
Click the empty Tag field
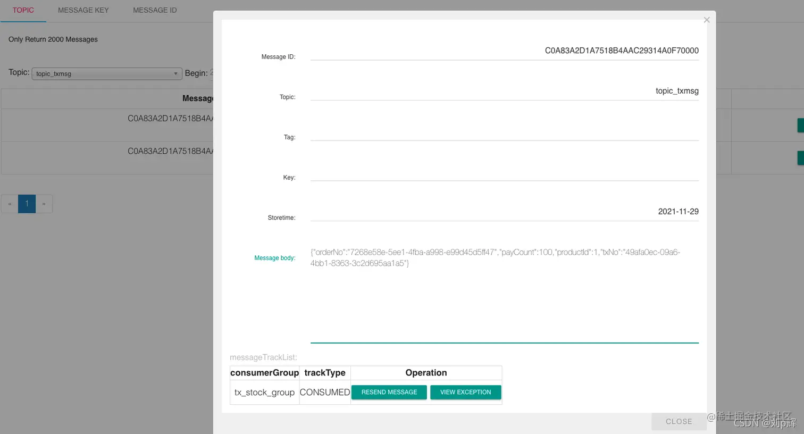pos(505,132)
